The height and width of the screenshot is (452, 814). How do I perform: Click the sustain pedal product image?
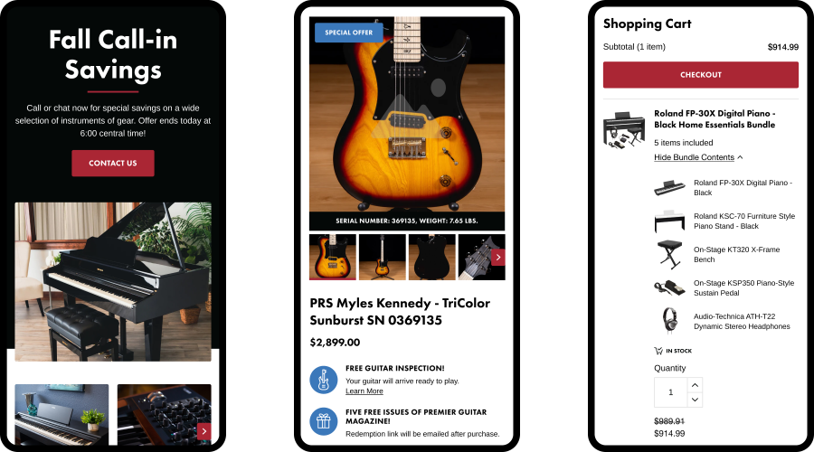(669, 288)
